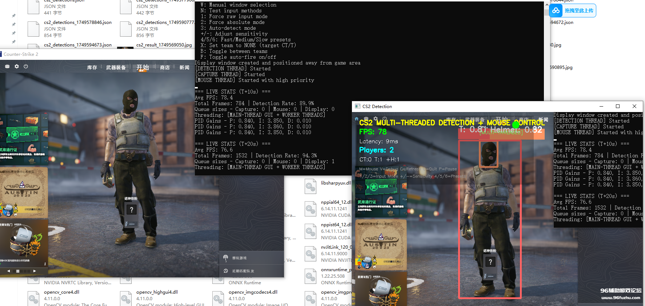Open opencv_core4.dll file icon
This screenshot has width=645, height=306.
(x=33, y=298)
